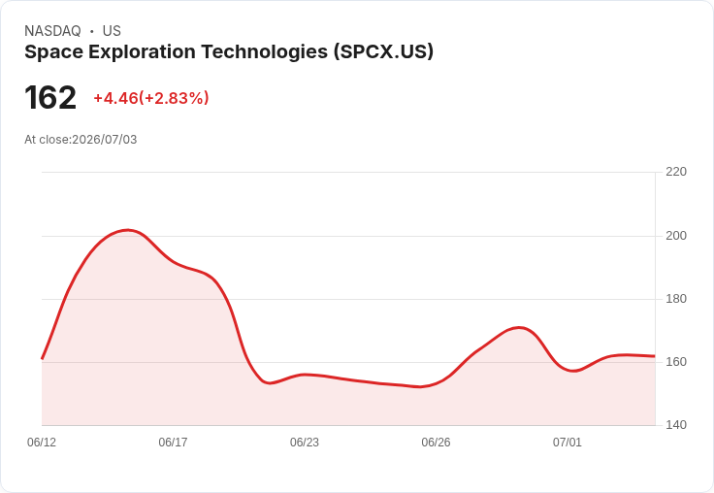The width and height of the screenshot is (714, 493).
Task: Click the 06/26 date axis label
Action: click(436, 442)
